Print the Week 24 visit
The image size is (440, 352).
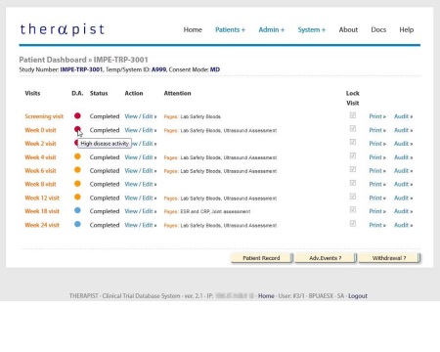pyautogui.click(x=377, y=225)
